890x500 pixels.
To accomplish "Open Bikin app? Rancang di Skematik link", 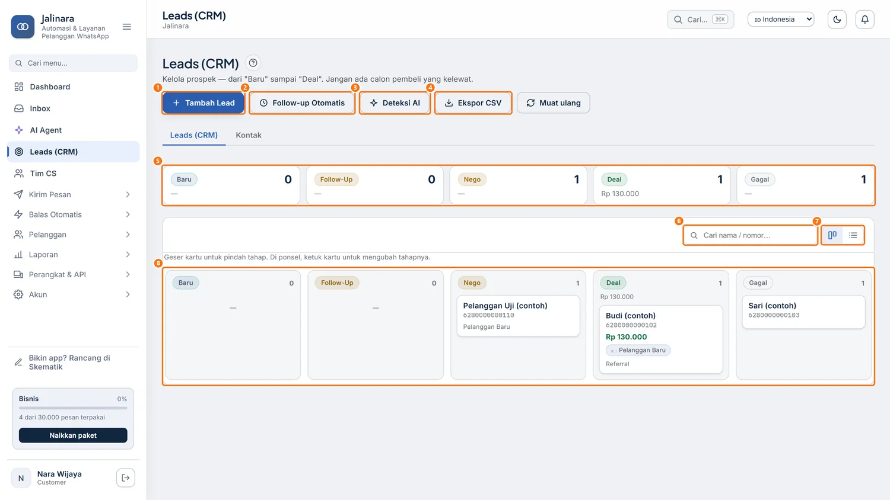I will tap(73, 363).
